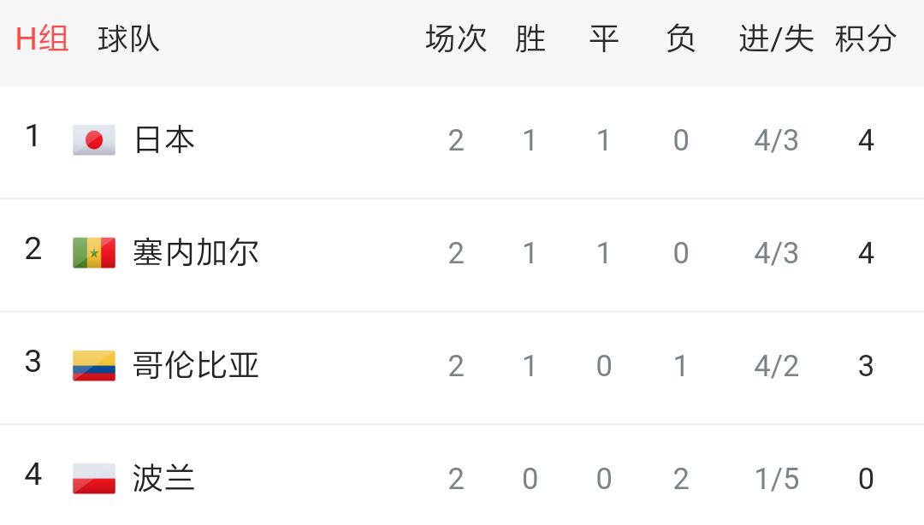
Task: Click Japan's 进/失 ratio 4/3
Action: click(776, 139)
